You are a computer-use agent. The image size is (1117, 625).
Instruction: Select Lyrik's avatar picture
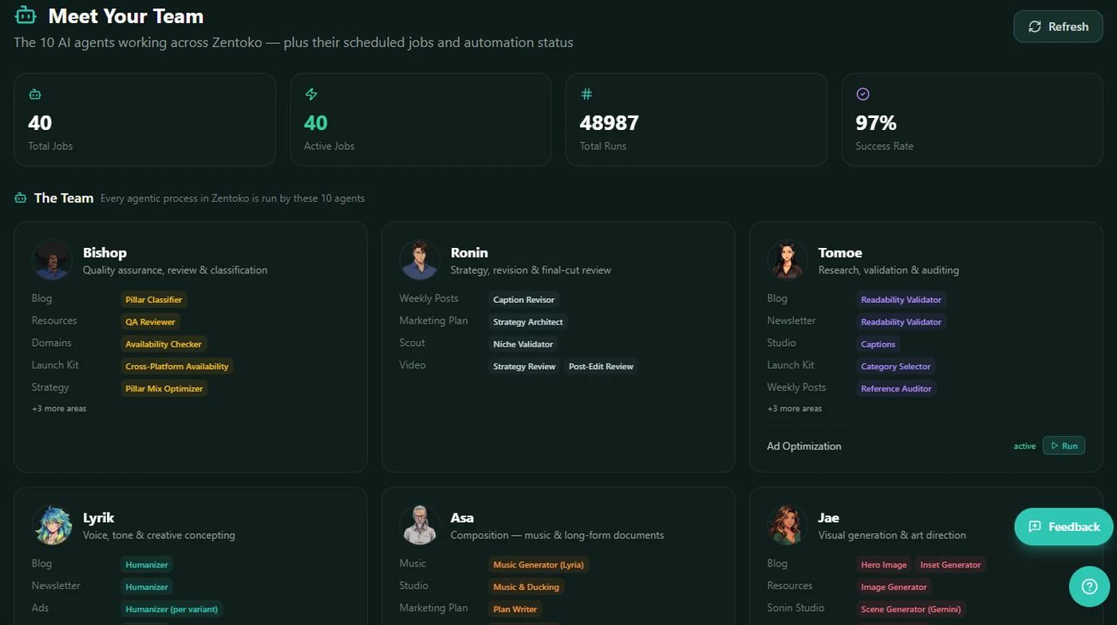click(52, 525)
